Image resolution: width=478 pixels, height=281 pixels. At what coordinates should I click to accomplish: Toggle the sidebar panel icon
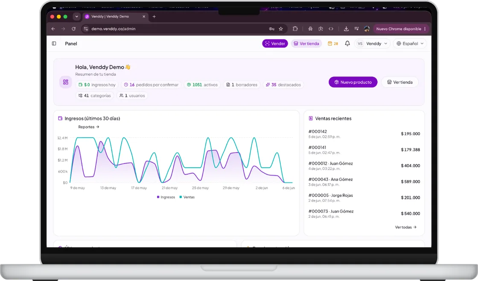(54, 44)
